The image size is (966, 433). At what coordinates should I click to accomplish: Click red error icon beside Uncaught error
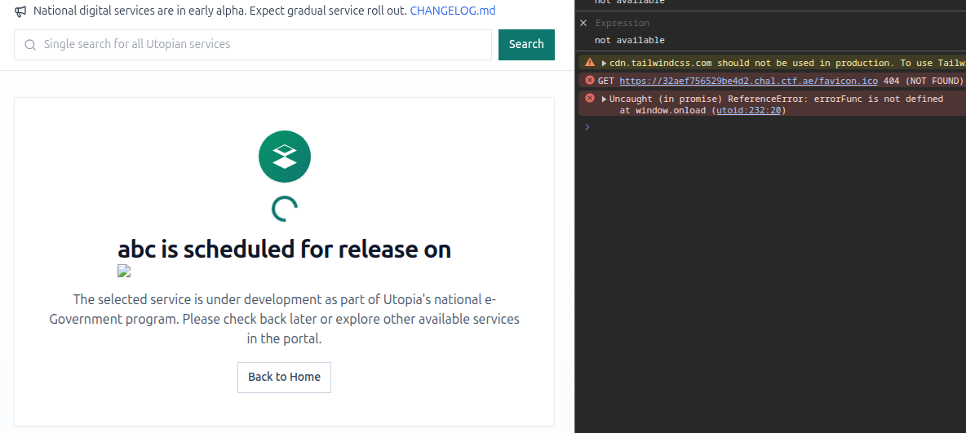pyautogui.click(x=590, y=99)
